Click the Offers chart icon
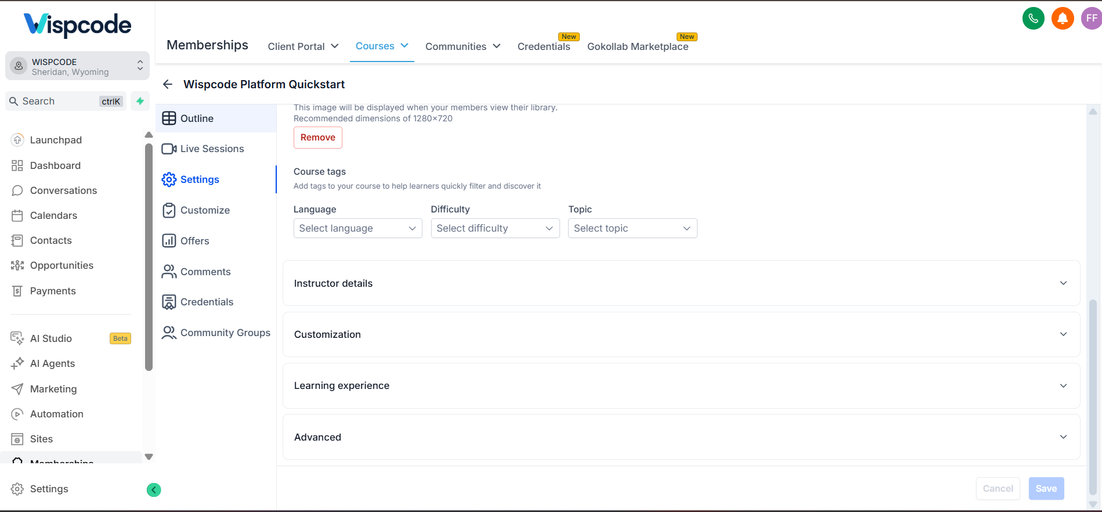 (x=169, y=241)
